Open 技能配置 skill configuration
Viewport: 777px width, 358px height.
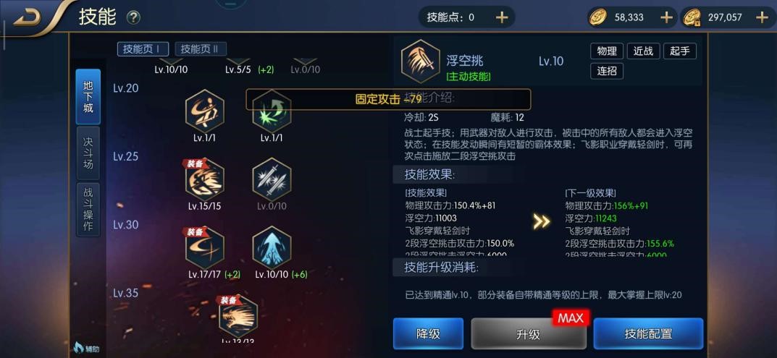[648, 333]
